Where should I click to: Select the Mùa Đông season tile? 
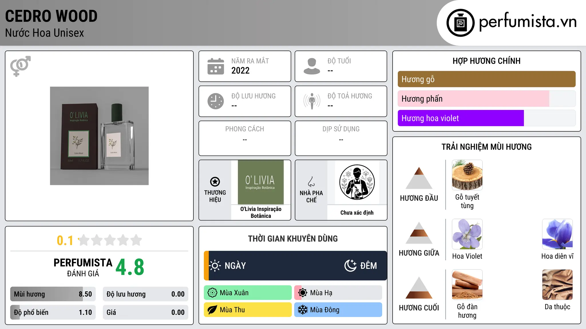(338, 310)
